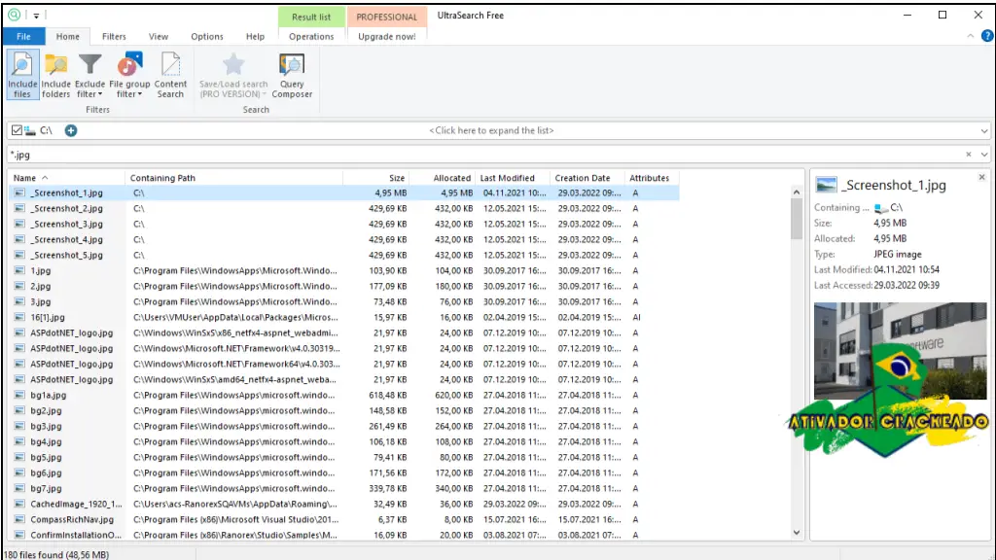Screen dimensions: 996x560
Task: Click the file icon of 16[1].jpg
Action: tap(19, 317)
